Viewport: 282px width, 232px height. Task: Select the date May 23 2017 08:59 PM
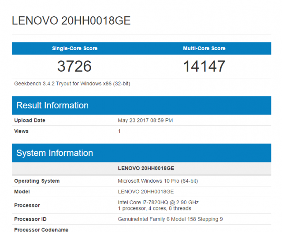coord(145,121)
